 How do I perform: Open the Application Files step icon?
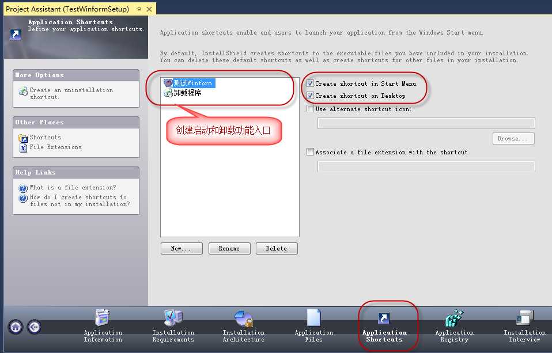pos(313,317)
